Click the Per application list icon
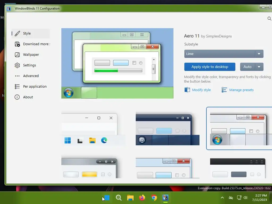Image resolution: width=272 pixels, height=204 pixels. pos(17,86)
